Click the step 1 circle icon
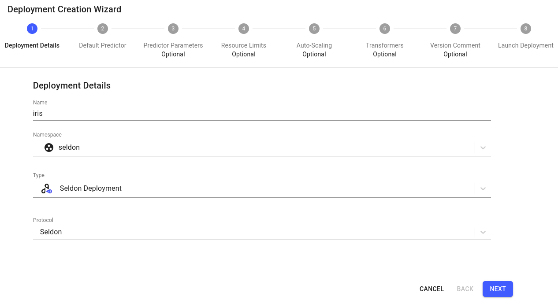Viewport: 558px width, 307px height. click(x=32, y=29)
